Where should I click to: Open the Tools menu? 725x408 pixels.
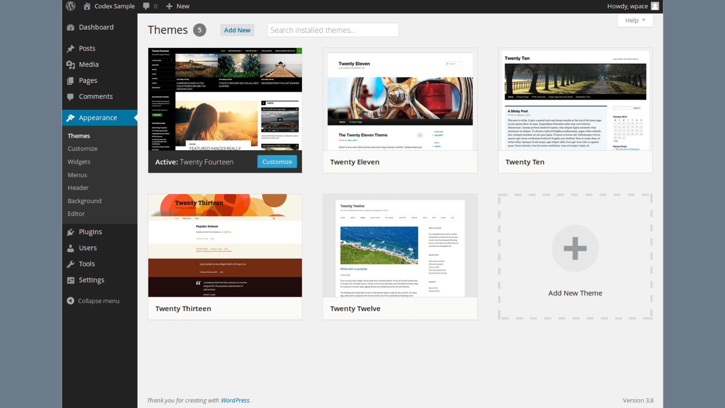point(87,264)
